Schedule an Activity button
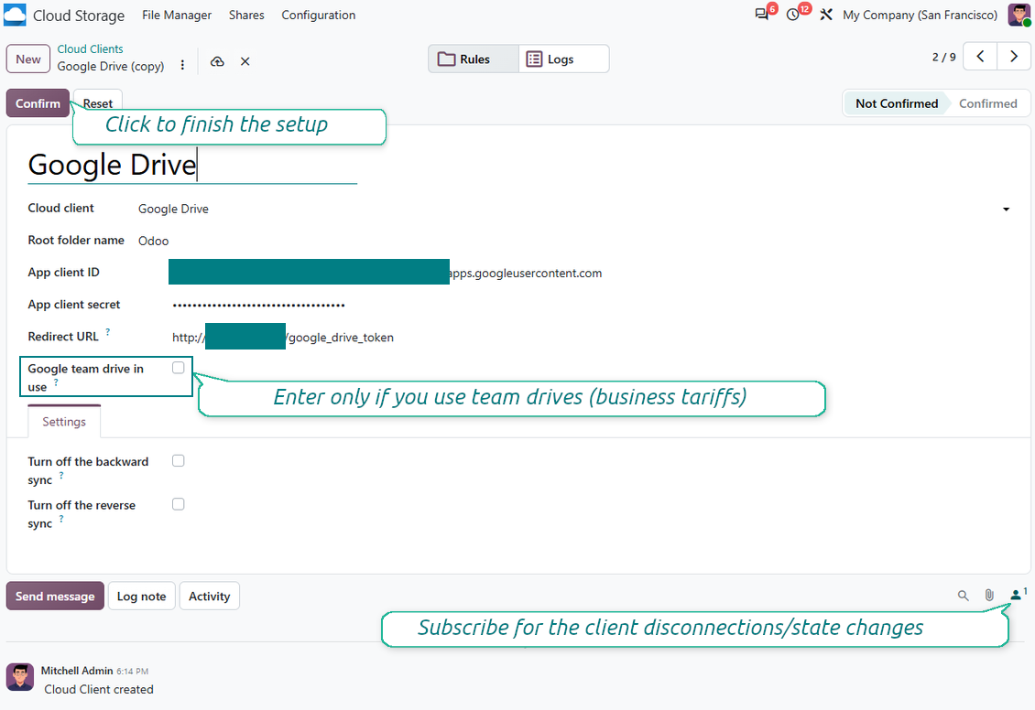 209,596
